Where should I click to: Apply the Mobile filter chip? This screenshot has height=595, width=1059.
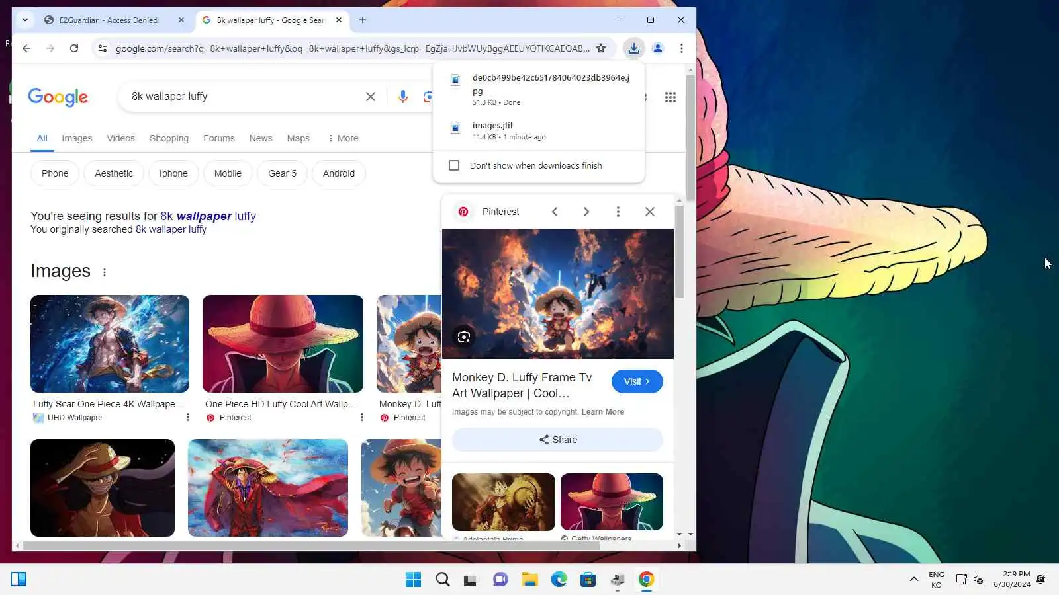tap(228, 173)
